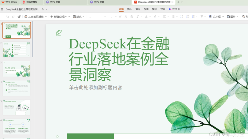
Task: Switch to the 视图 ribbon tab
Action: coord(146,9)
